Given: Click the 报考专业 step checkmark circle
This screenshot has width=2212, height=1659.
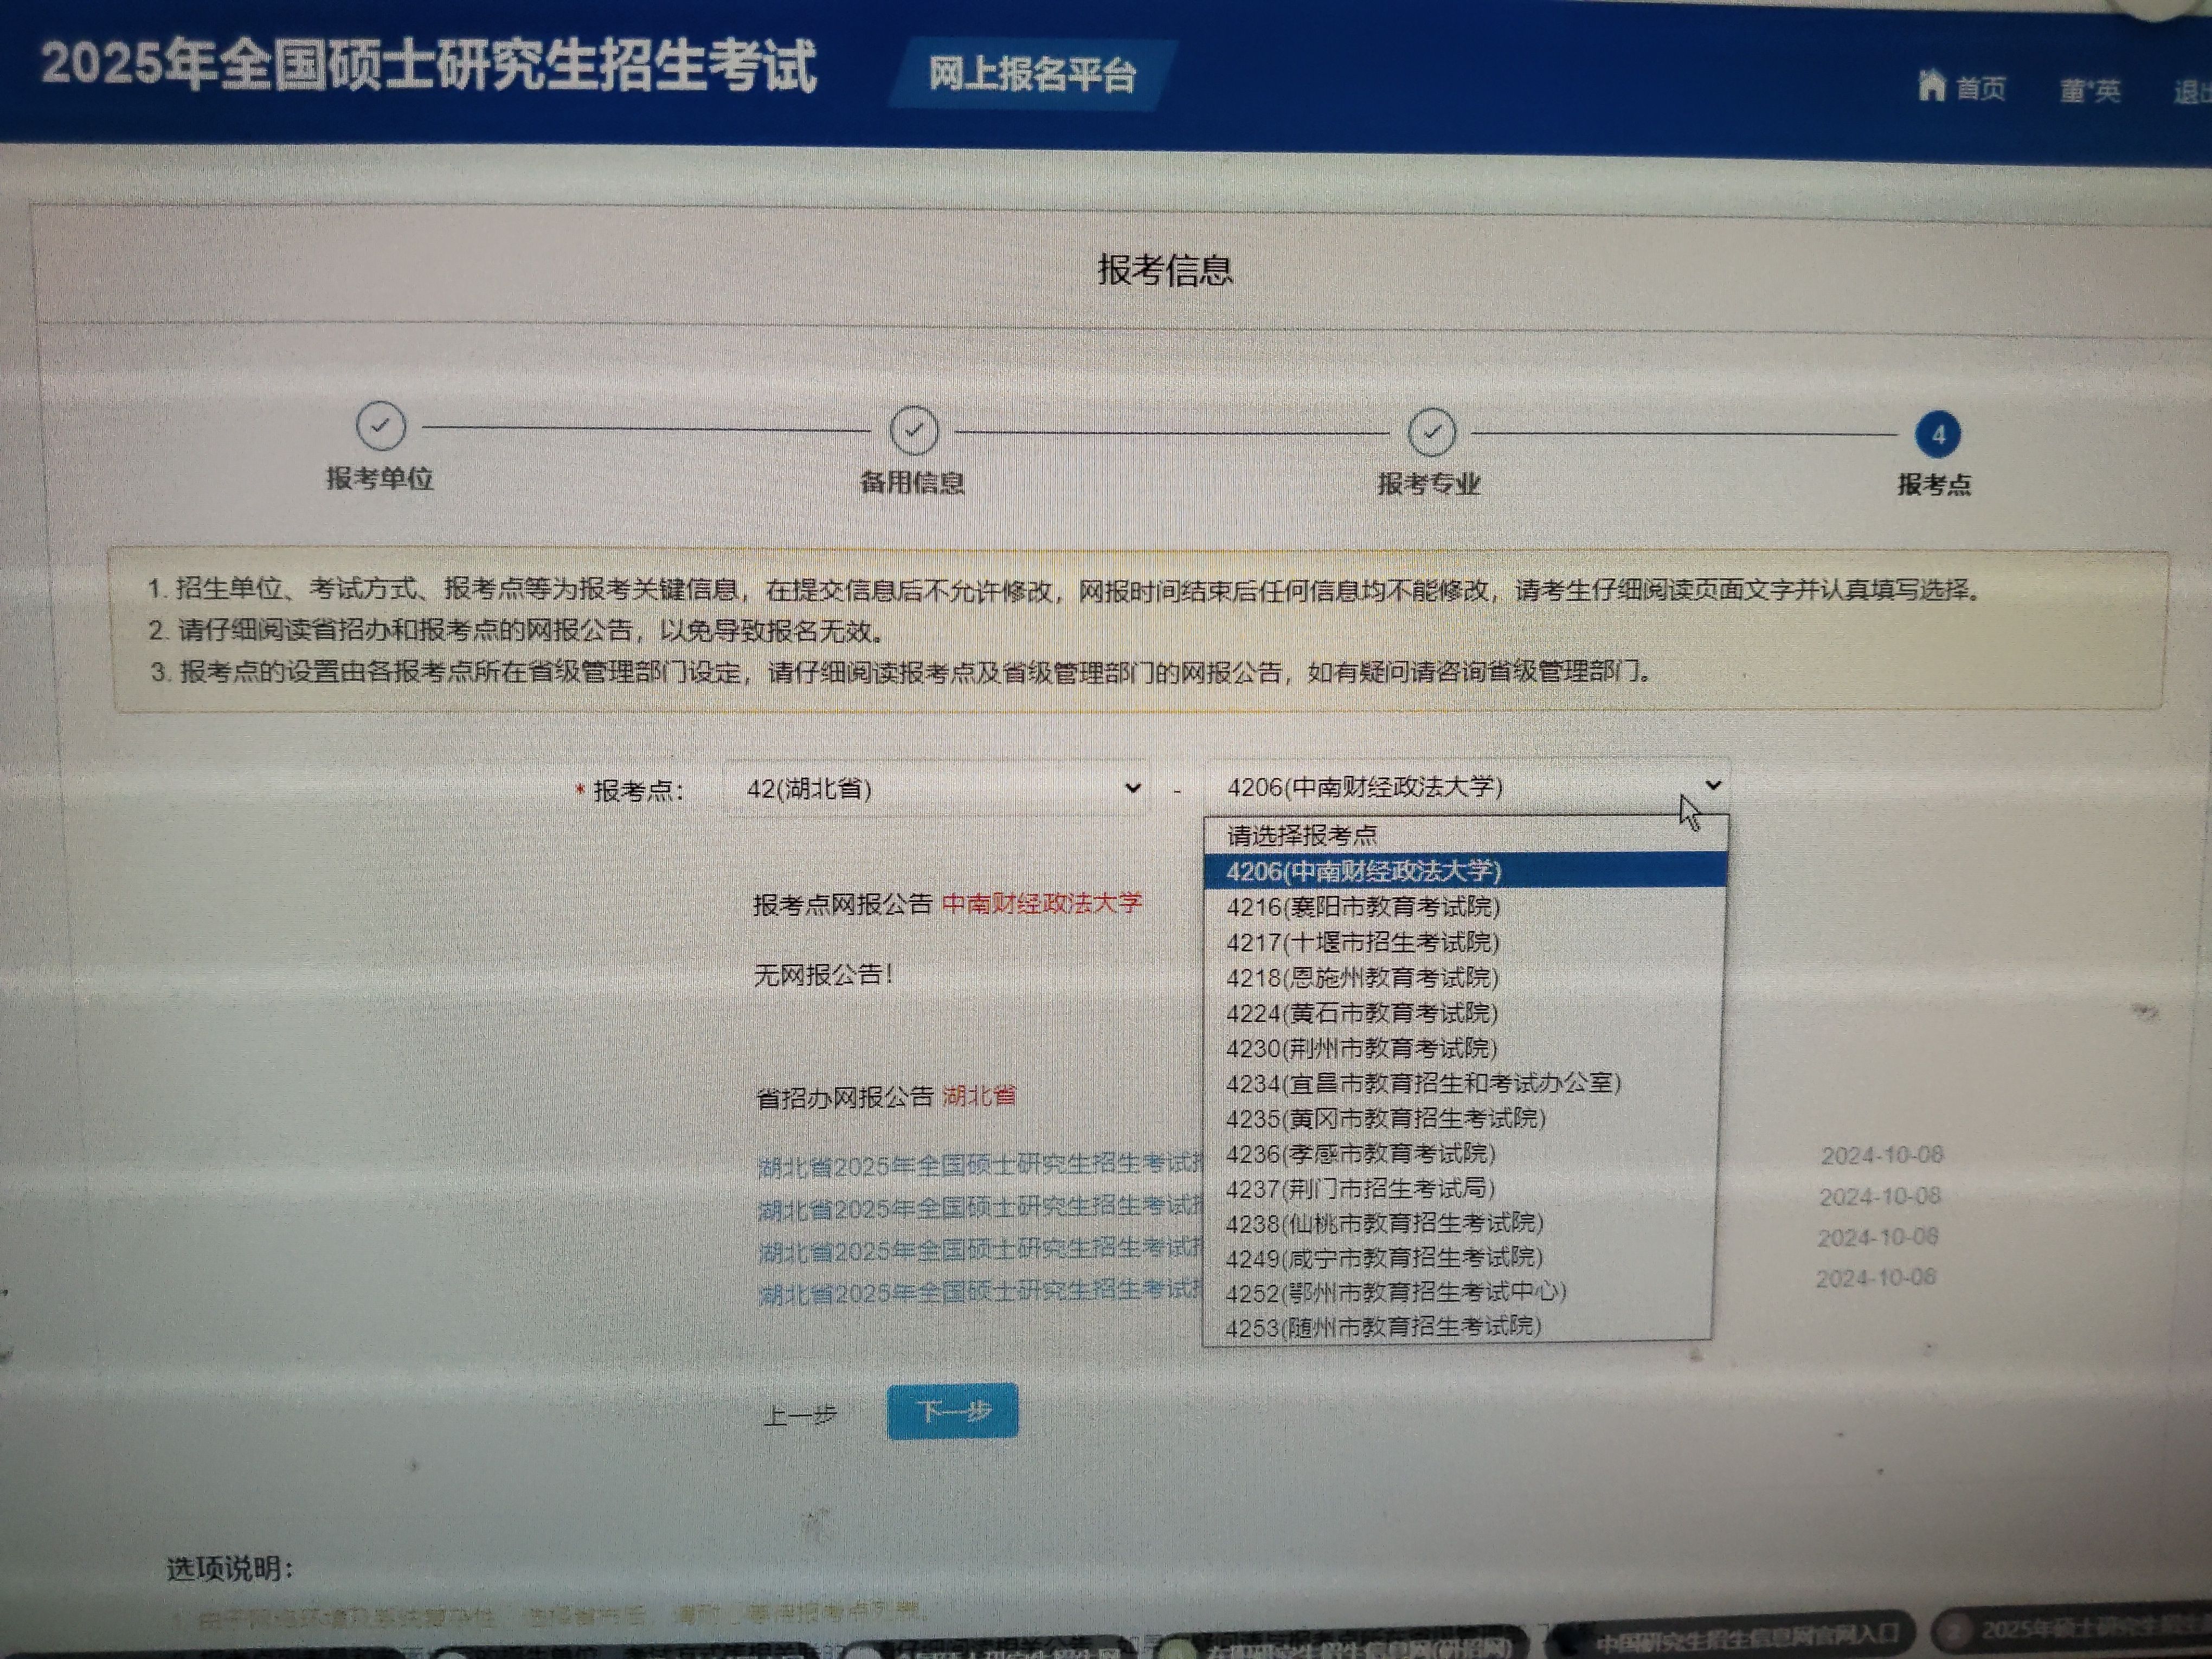Looking at the screenshot, I should (1431, 432).
